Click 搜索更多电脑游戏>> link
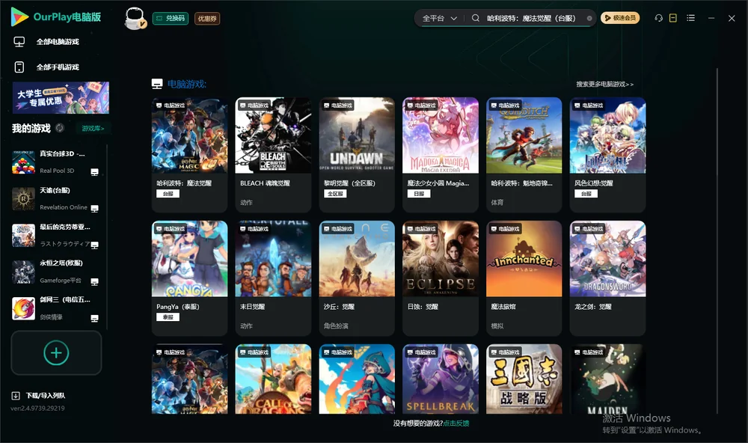The height and width of the screenshot is (443, 748). [604, 84]
